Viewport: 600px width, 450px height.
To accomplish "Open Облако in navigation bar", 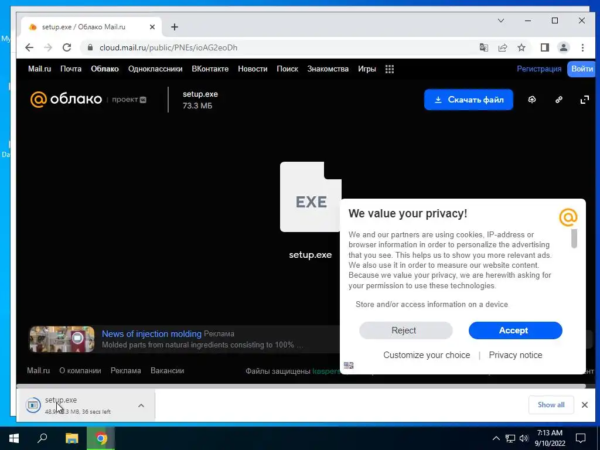I will [x=105, y=69].
